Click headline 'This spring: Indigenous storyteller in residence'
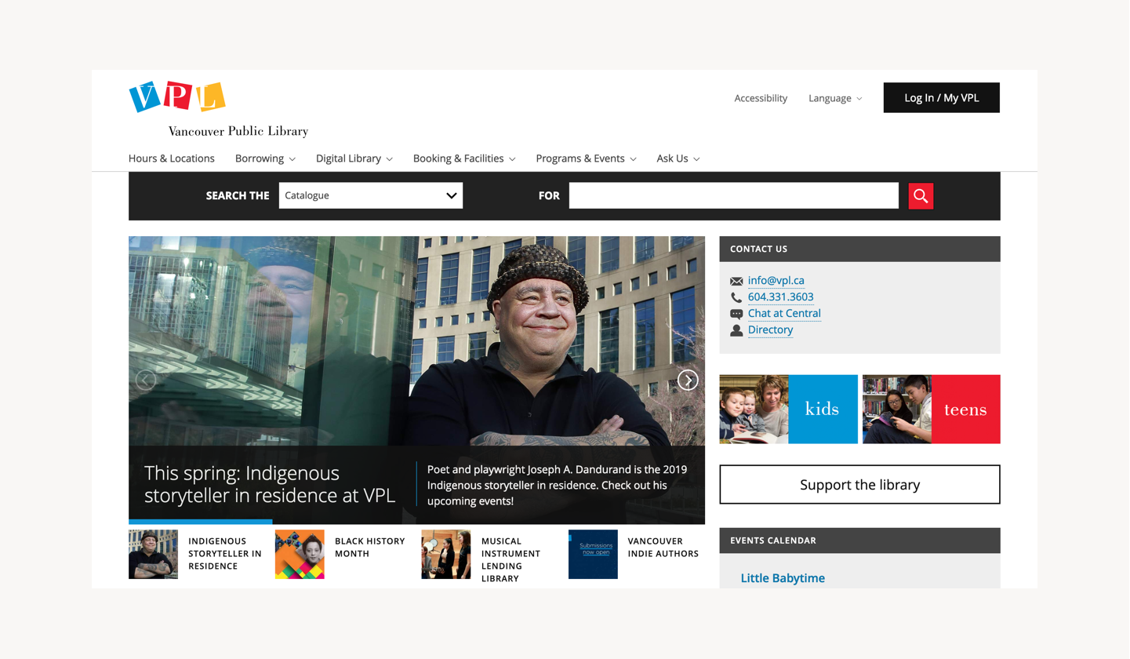The image size is (1130, 659). click(270, 485)
